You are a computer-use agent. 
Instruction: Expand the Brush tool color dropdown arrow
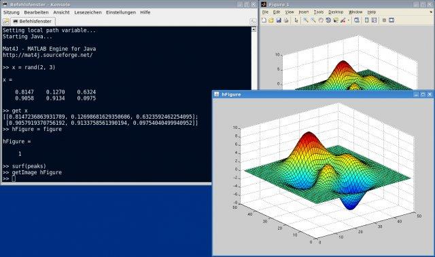click(x=349, y=20)
